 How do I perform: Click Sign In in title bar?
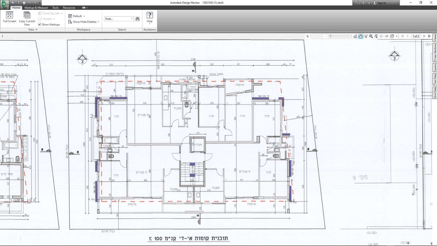click(x=380, y=3)
